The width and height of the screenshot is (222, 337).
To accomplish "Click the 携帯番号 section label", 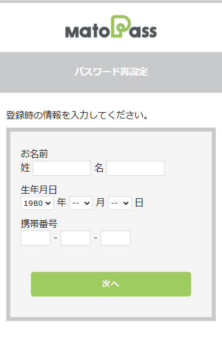I will point(39,224).
